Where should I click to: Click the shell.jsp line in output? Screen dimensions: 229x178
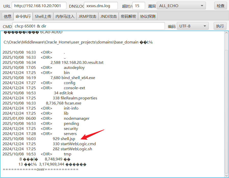(68, 139)
